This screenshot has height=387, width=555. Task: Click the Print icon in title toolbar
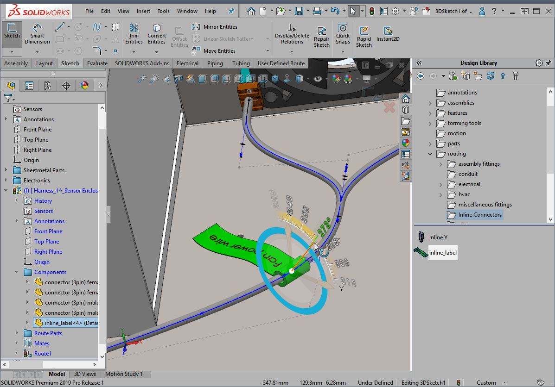(x=317, y=11)
